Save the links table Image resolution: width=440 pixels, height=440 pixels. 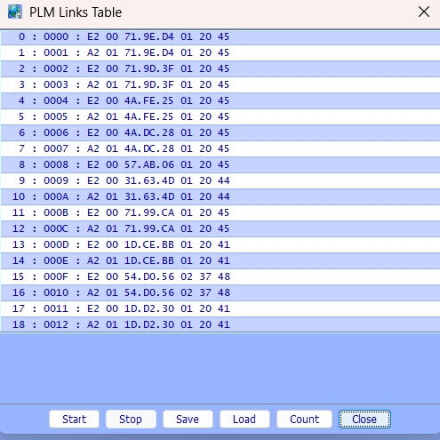188,419
